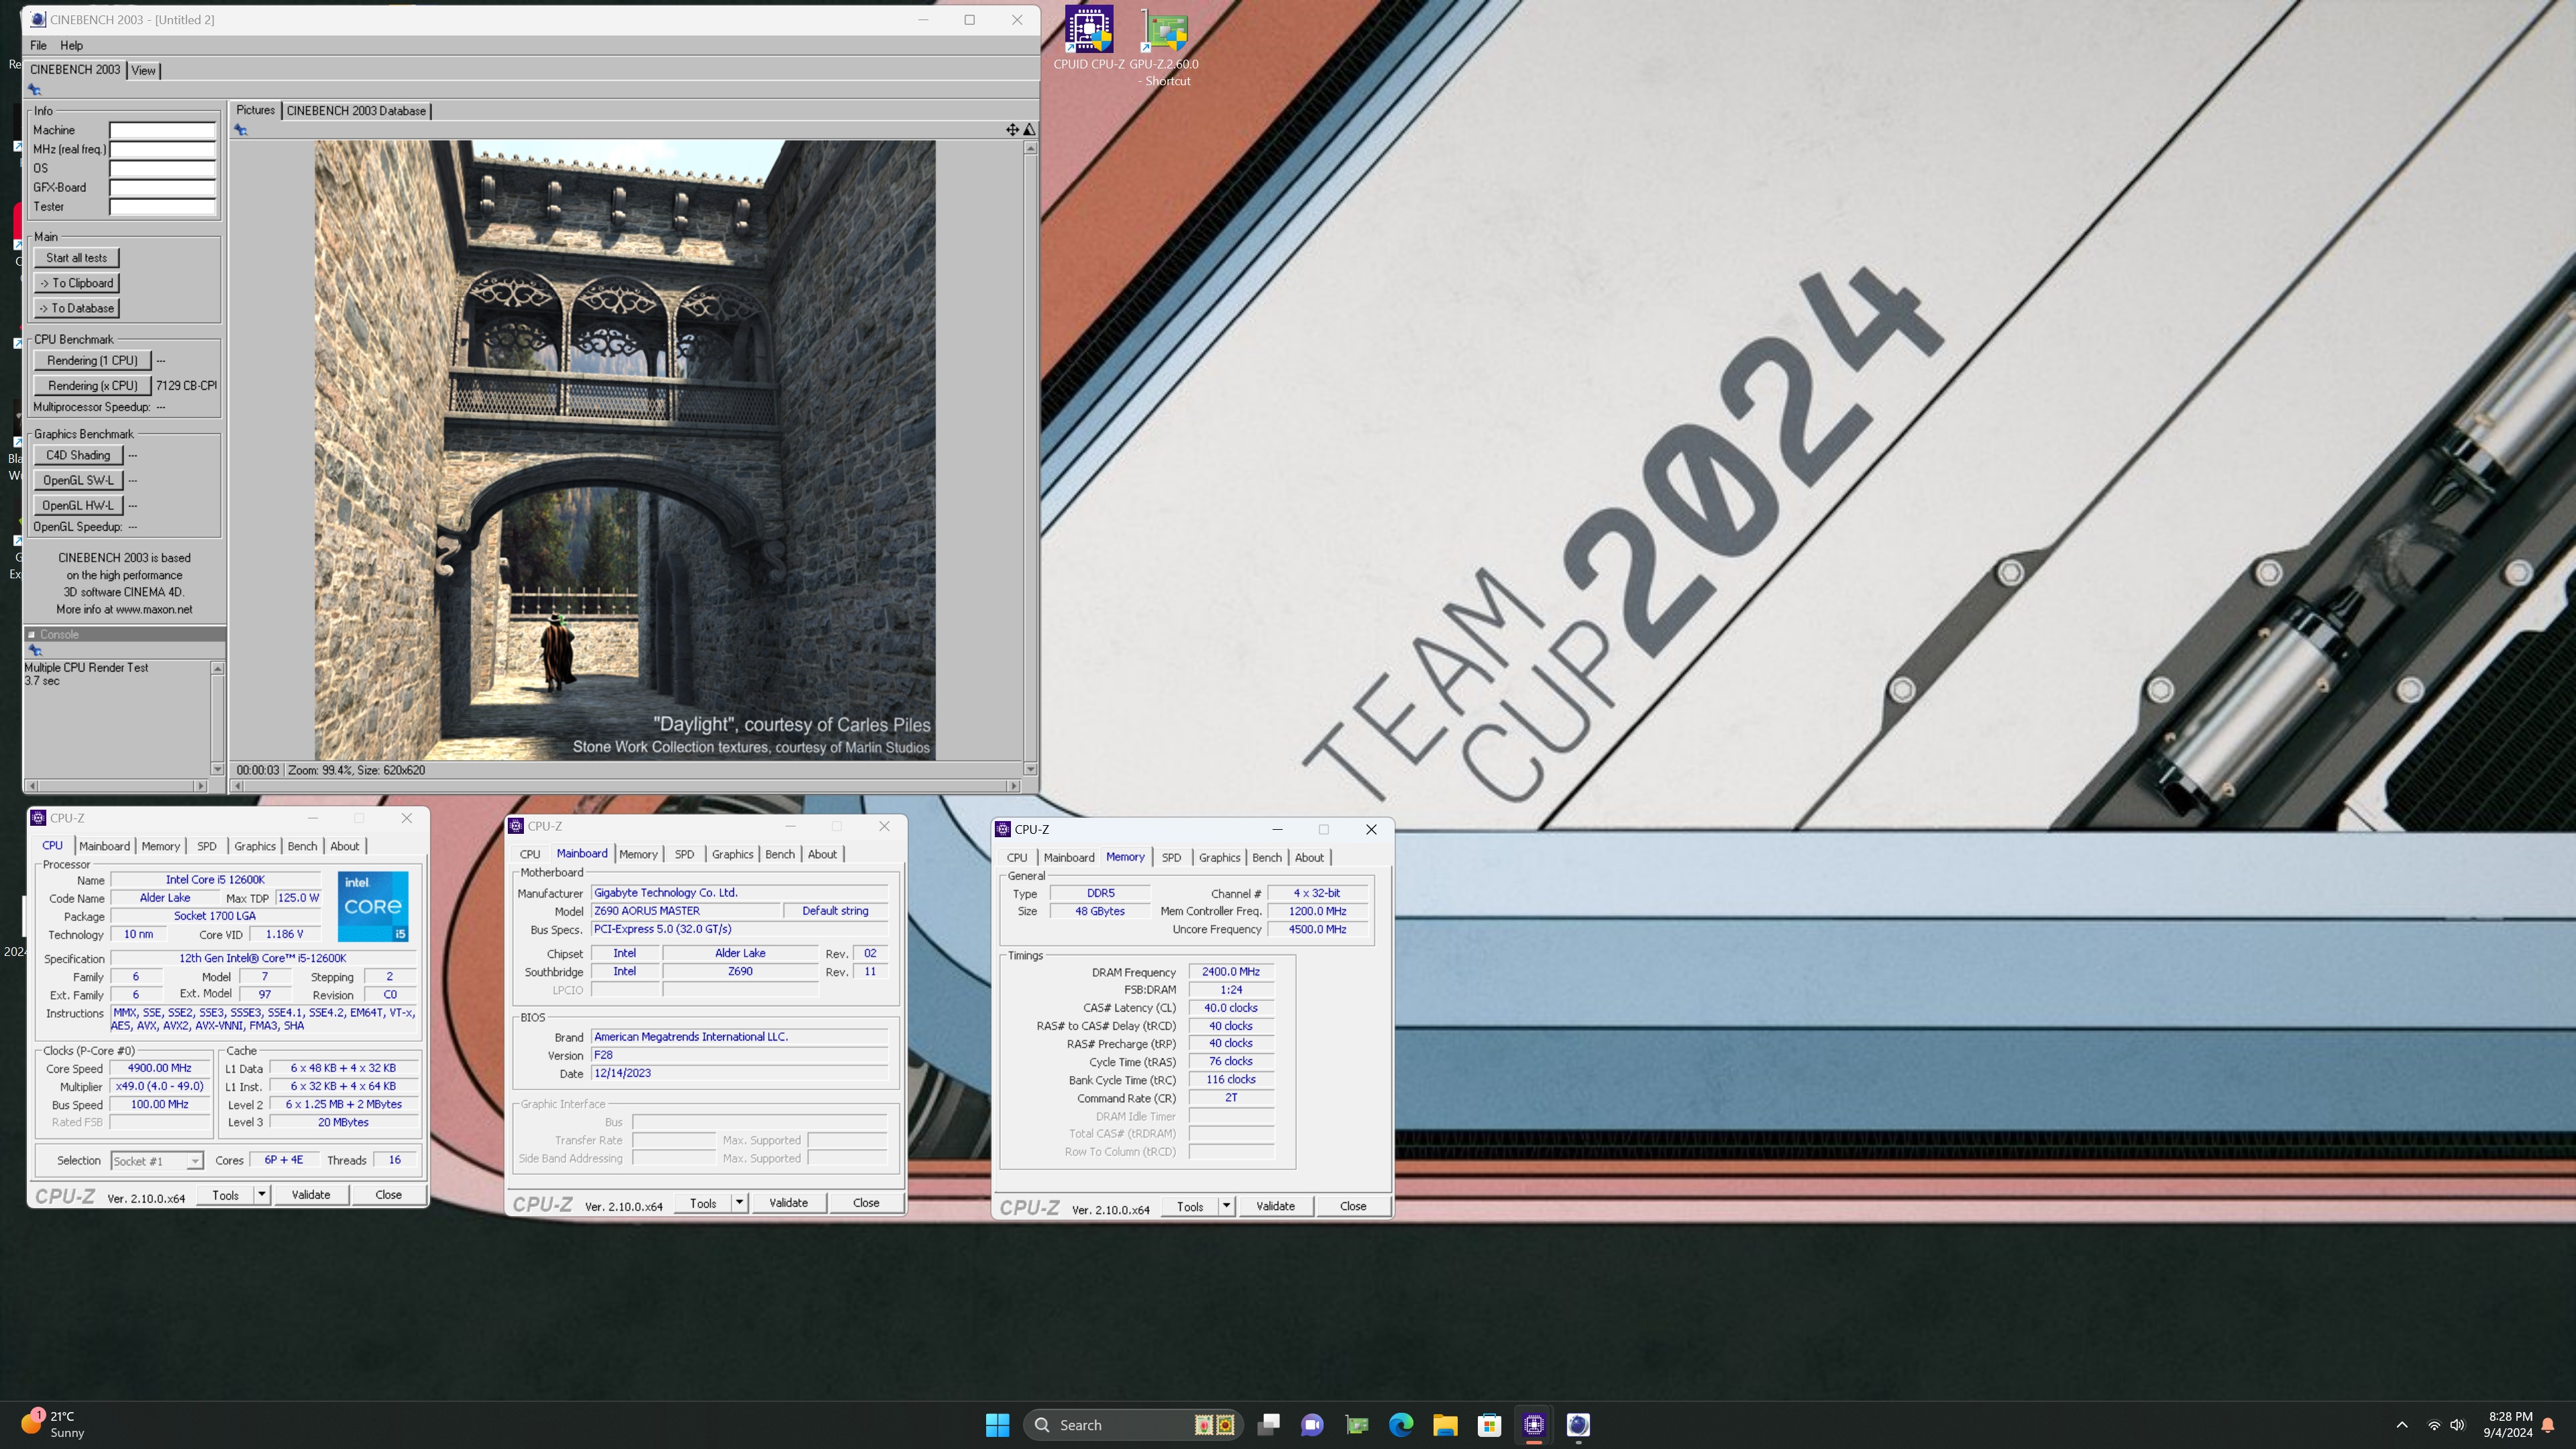
Task: Click the Daylight rendered picture
Action: click(625, 450)
